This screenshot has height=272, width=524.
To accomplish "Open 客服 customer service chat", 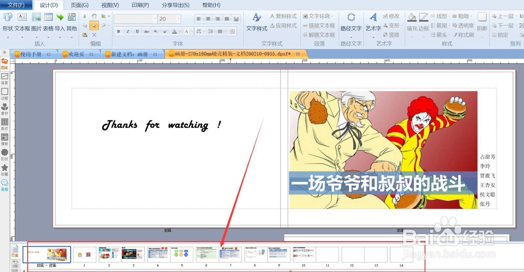I will 5,185.
